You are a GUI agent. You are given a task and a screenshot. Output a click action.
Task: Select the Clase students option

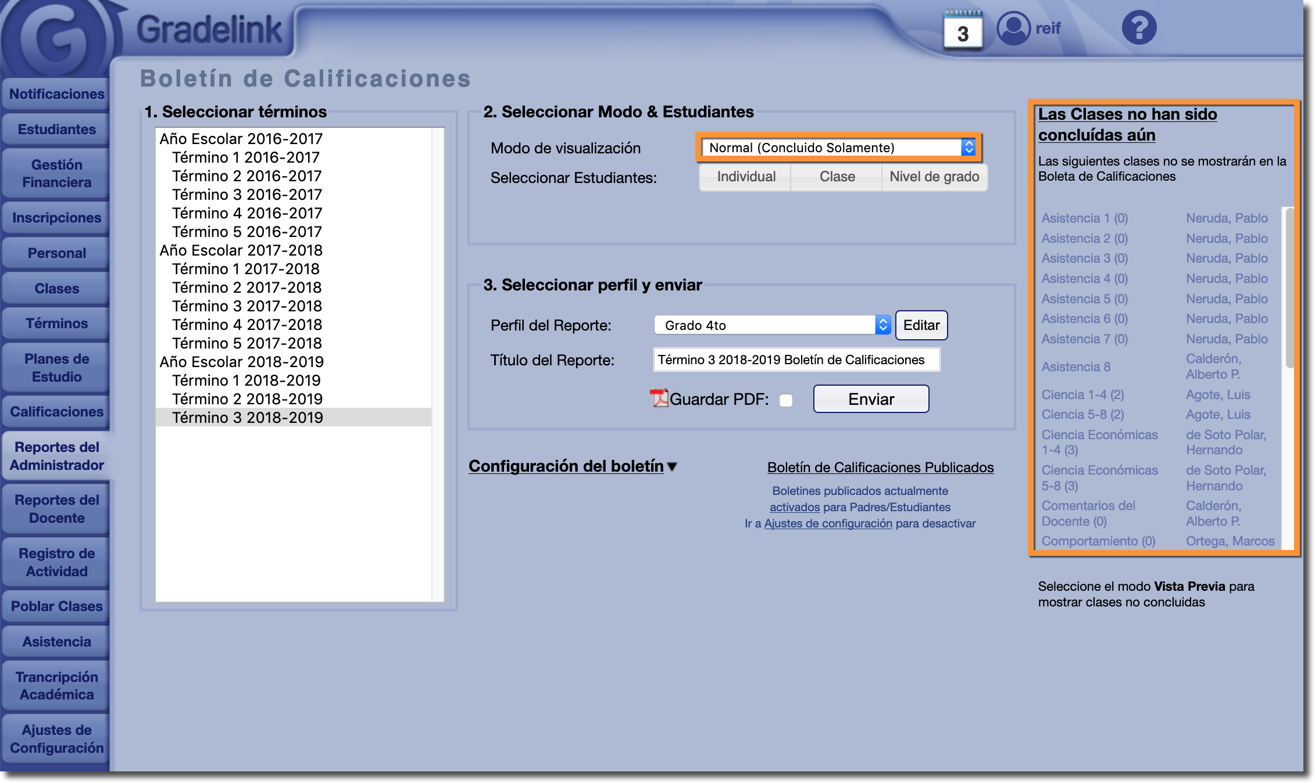(x=837, y=177)
